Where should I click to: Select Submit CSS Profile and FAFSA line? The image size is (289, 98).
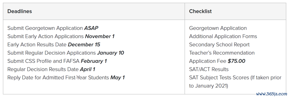coord(57,61)
